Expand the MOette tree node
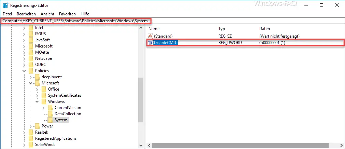 click(24, 53)
